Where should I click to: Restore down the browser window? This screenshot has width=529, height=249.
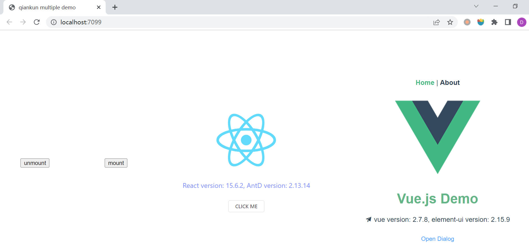(x=515, y=6)
